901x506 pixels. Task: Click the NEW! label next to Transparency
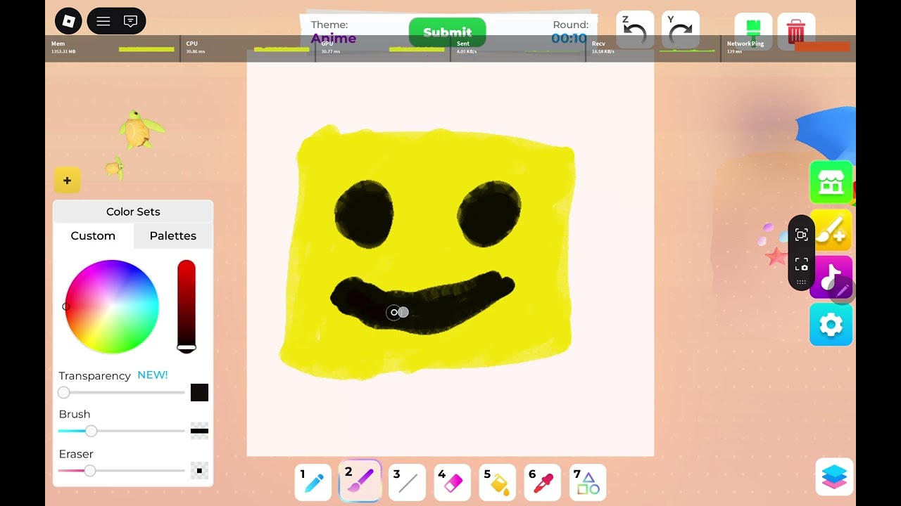[153, 375]
